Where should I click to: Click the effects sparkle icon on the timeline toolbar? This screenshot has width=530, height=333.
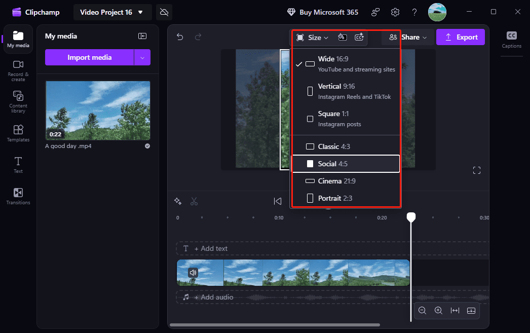[x=178, y=201]
